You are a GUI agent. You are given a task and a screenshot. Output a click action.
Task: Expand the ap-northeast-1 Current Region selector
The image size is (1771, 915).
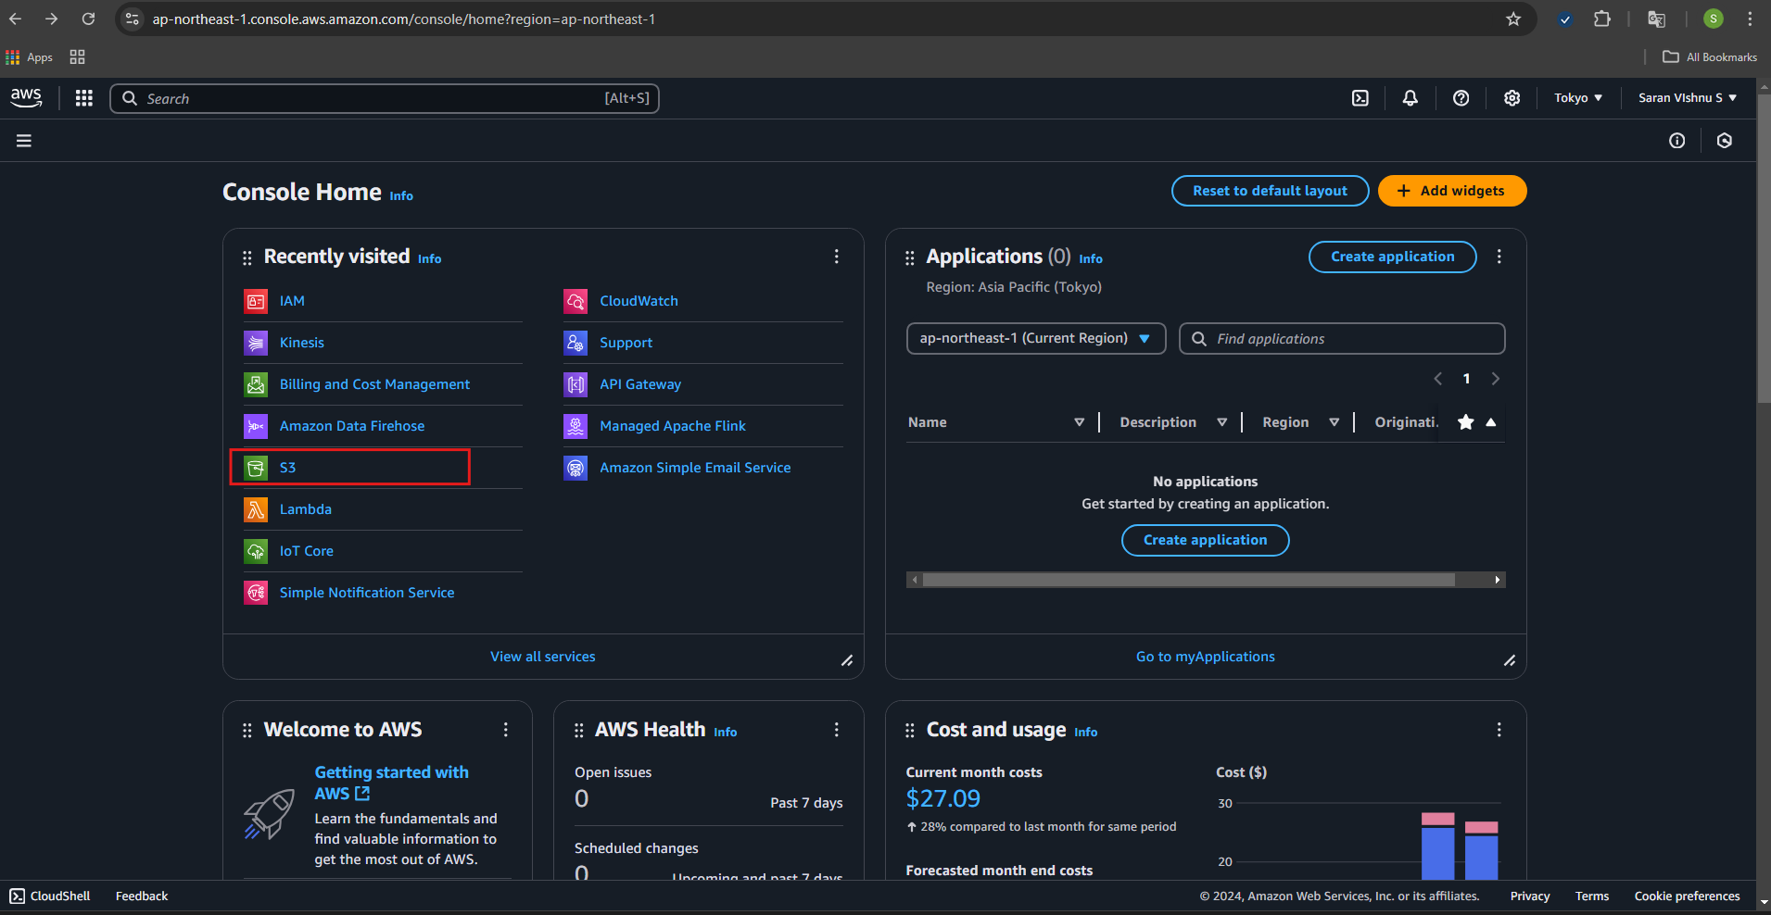1035,339
